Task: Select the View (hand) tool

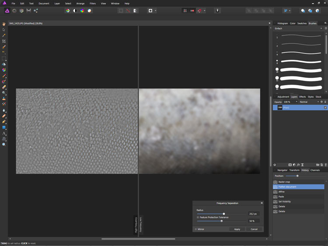Action: pos(4,24)
